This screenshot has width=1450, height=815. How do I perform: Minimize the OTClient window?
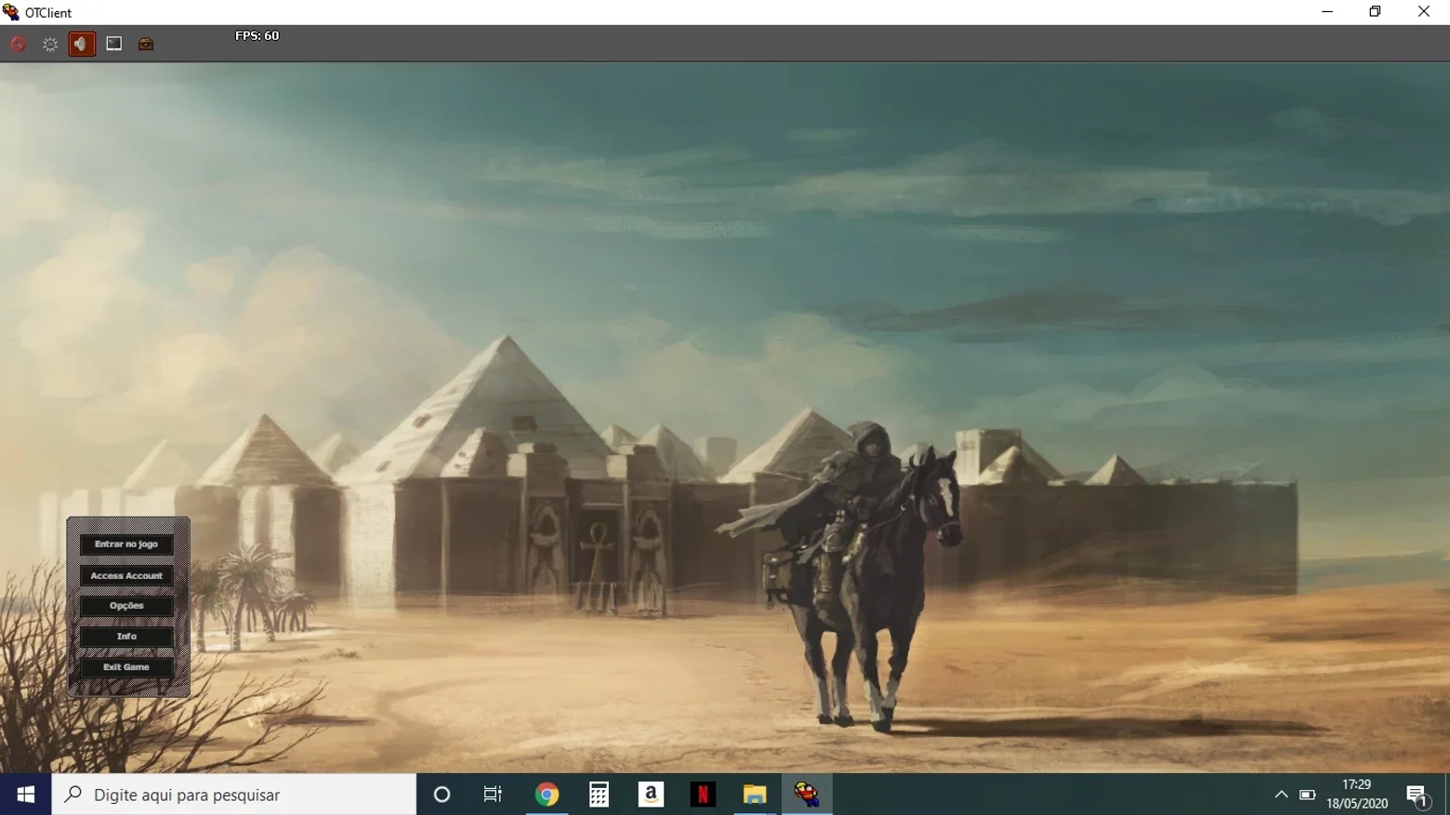click(1327, 12)
